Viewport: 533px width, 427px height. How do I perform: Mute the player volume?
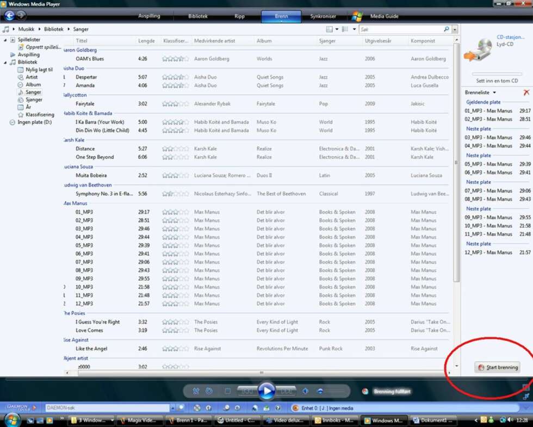pos(306,391)
